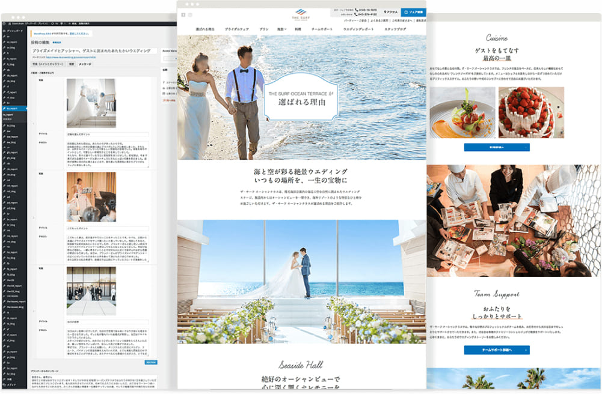
Task: Click red move-to-trash link in publish box
Action: pyautogui.click(x=169, y=100)
